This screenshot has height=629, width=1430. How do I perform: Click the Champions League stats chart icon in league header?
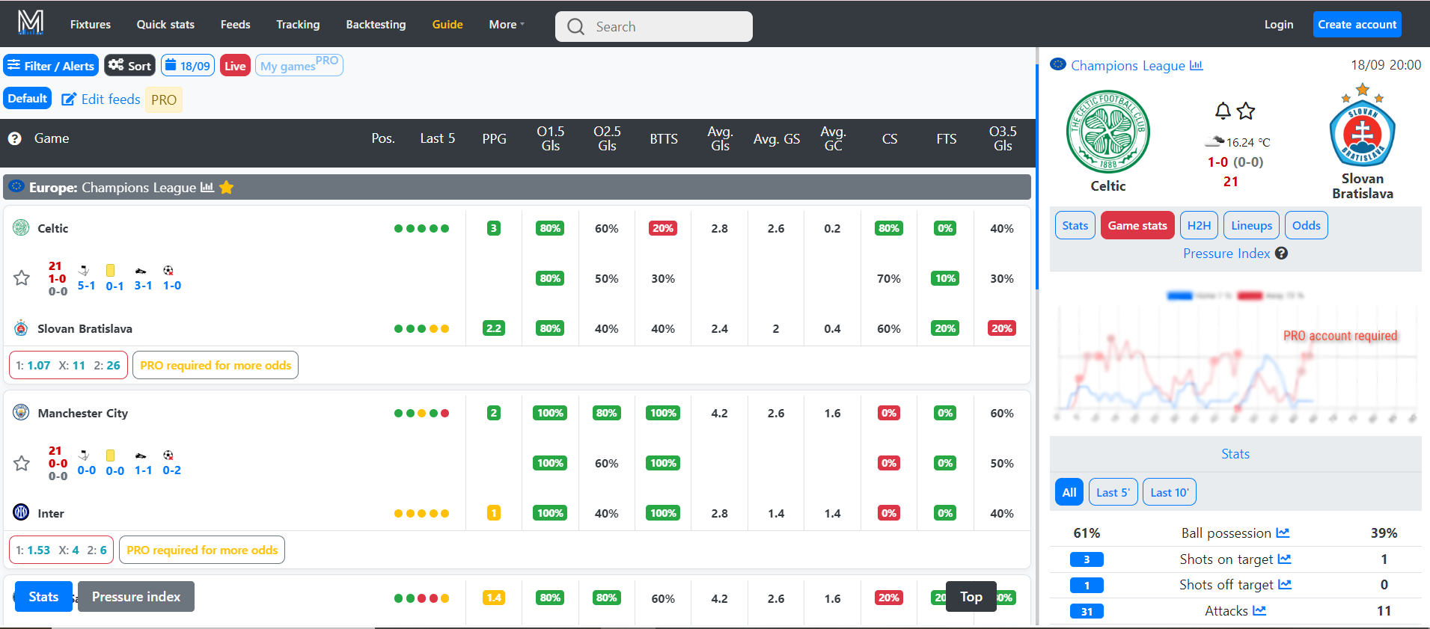pyautogui.click(x=207, y=187)
